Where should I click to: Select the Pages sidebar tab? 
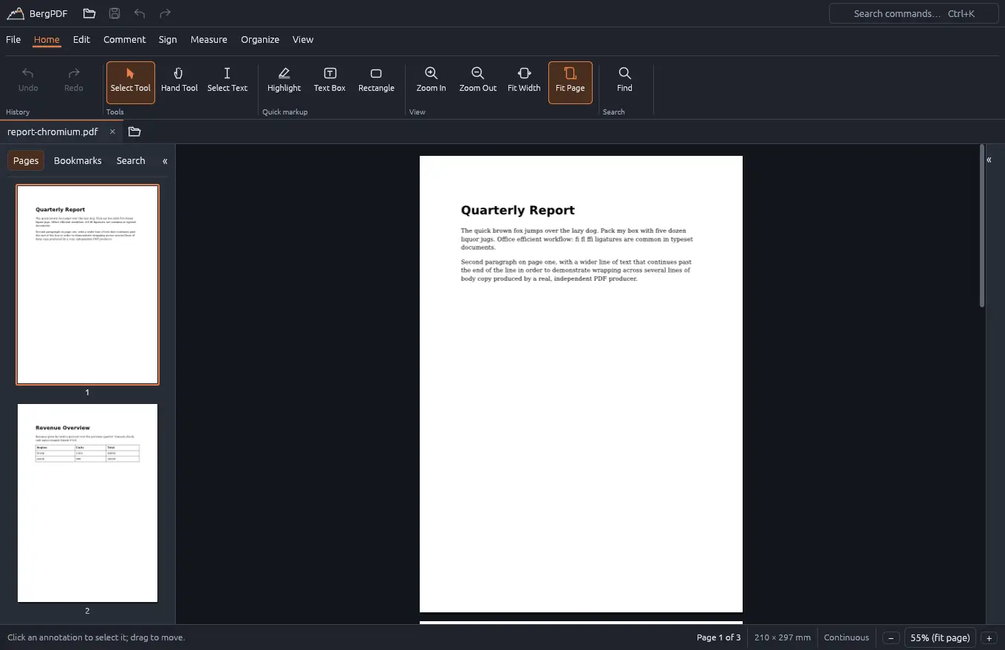(x=26, y=161)
